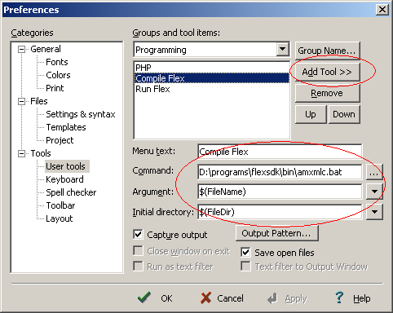Toggle the Capture output checkbox
Screen dimensions: 393x313
(138, 234)
